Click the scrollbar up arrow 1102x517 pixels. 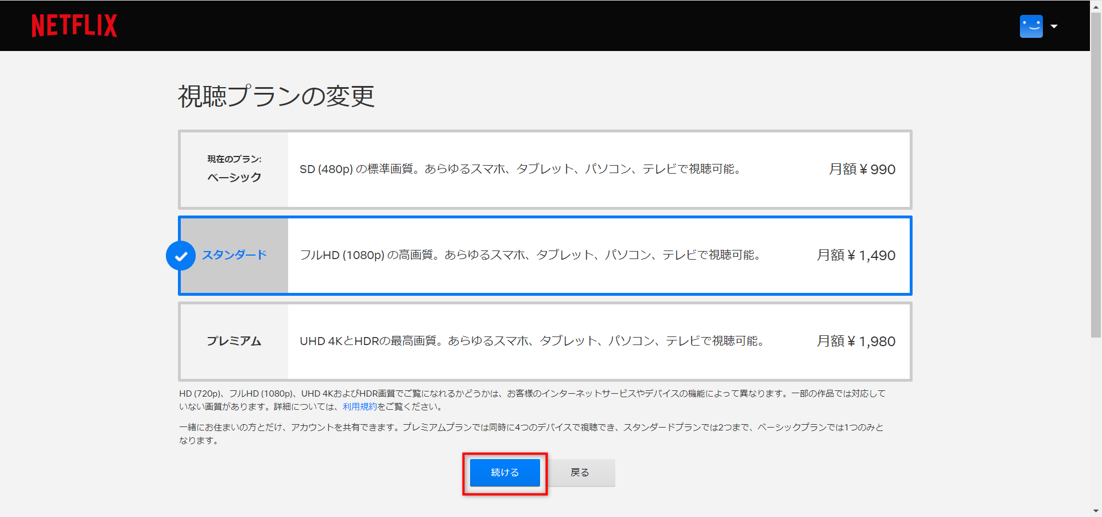[1096, 5]
